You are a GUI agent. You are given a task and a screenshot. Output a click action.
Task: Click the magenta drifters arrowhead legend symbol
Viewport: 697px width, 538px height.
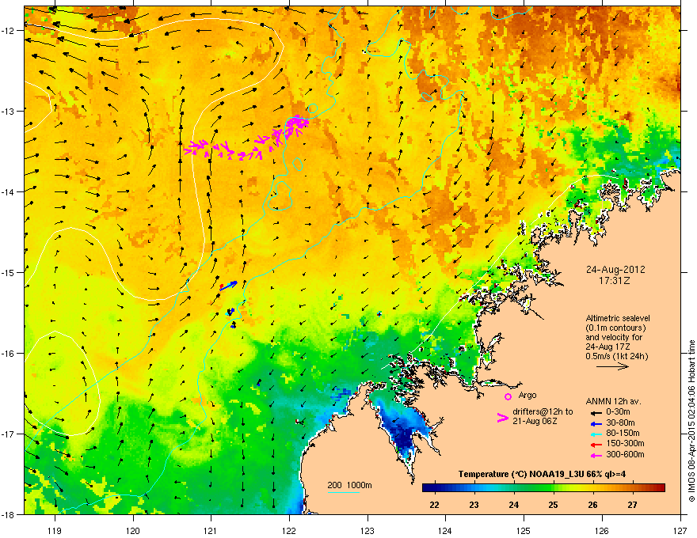[502, 417]
